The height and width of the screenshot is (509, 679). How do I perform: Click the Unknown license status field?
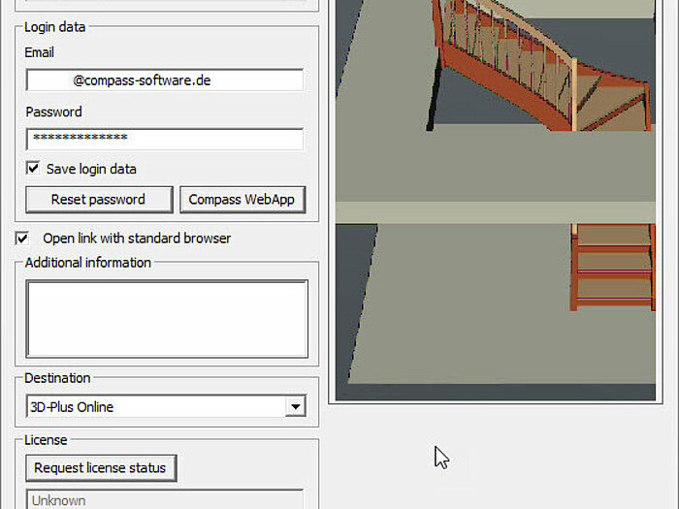pos(165,500)
